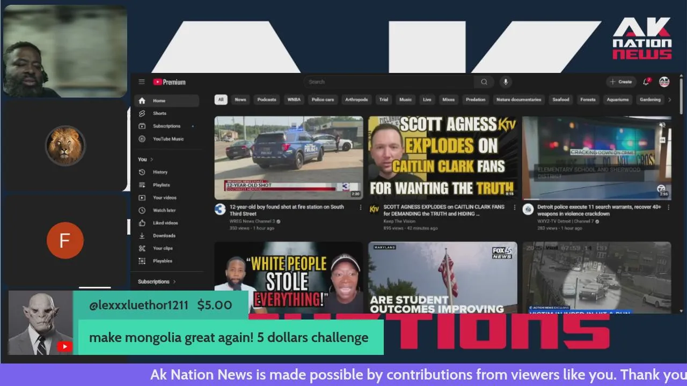Click the search magnifier button
Viewport: 687px width, 386px height.
tap(484, 82)
